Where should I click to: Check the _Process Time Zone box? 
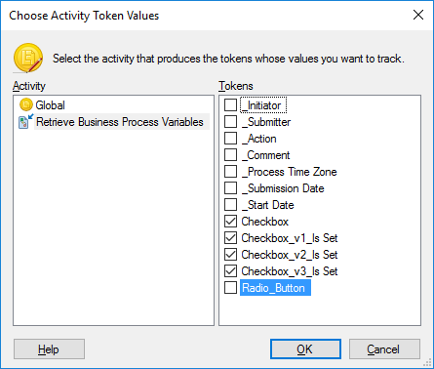point(230,172)
